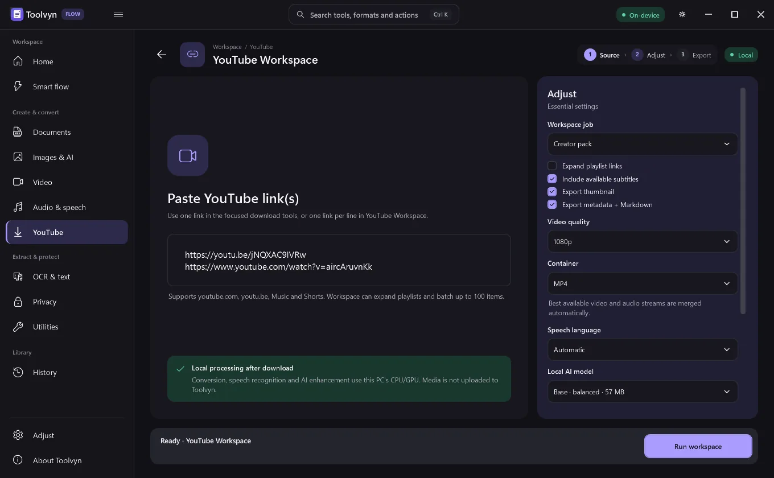The width and height of the screenshot is (774, 478).
Task: Go to step 2 Adjust
Action: [649, 55]
